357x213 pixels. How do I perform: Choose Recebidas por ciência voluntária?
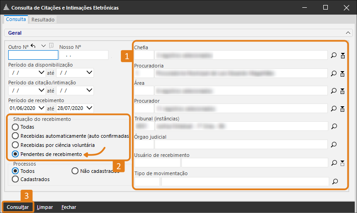[x=16, y=145]
